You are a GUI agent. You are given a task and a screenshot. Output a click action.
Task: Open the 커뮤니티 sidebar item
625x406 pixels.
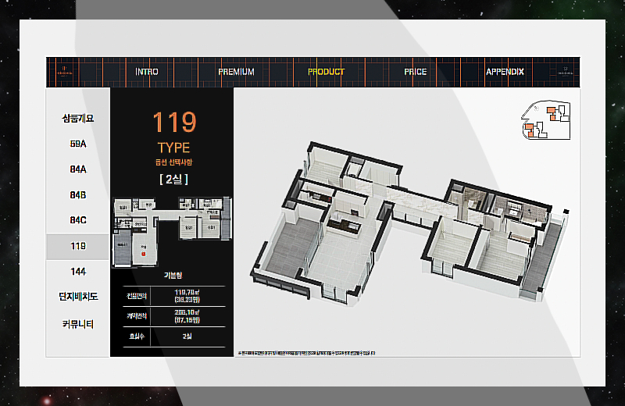pyautogui.click(x=77, y=324)
